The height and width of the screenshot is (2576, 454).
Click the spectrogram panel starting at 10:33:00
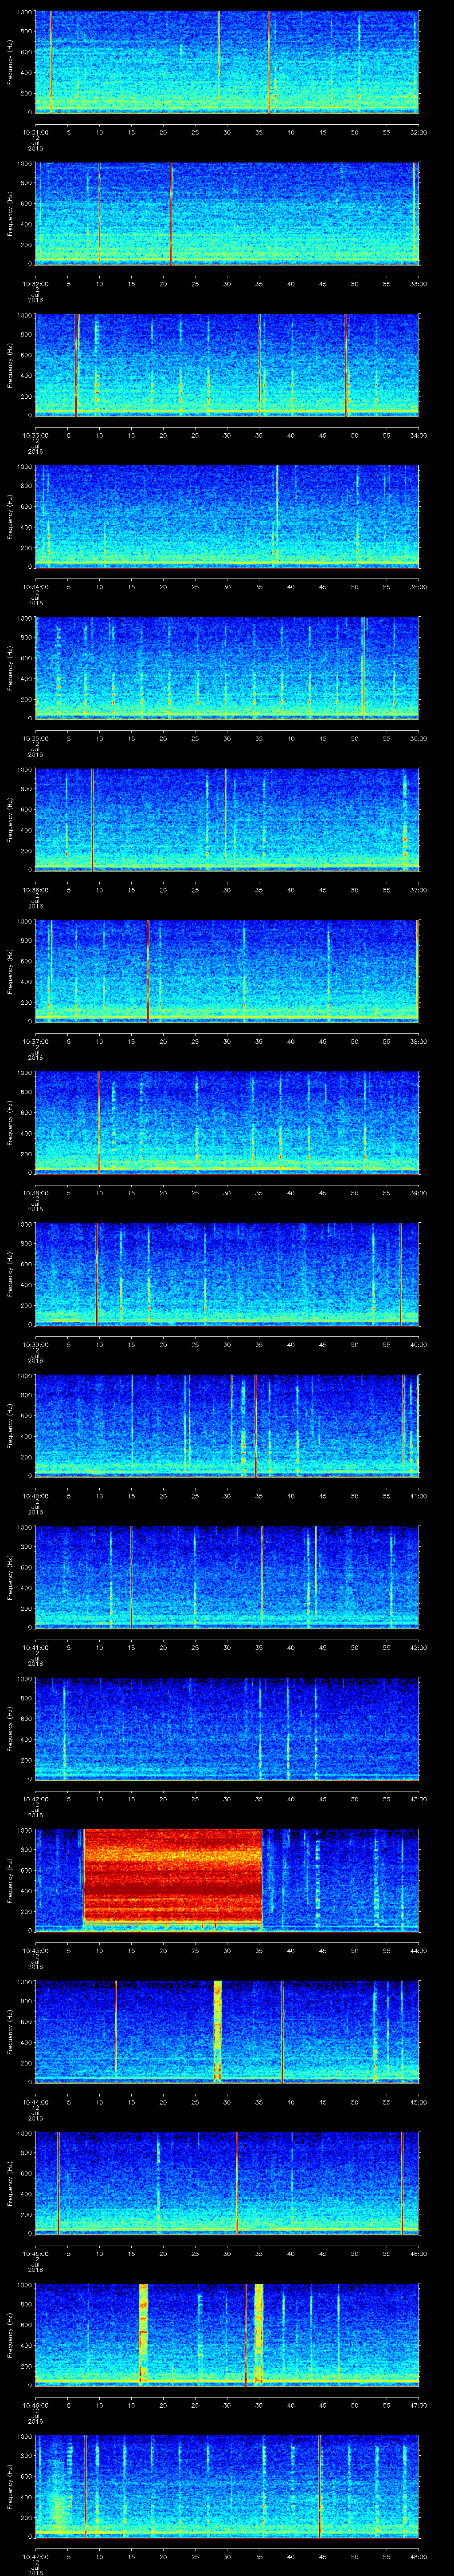pyautogui.click(x=227, y=365)
